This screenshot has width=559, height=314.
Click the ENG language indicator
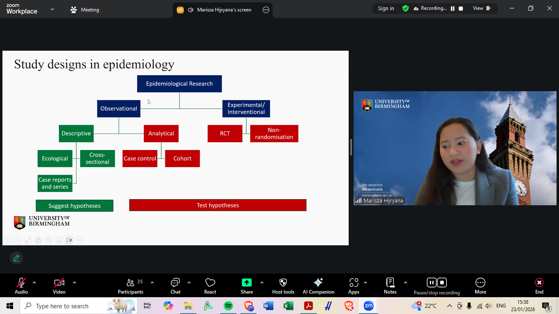501,306
